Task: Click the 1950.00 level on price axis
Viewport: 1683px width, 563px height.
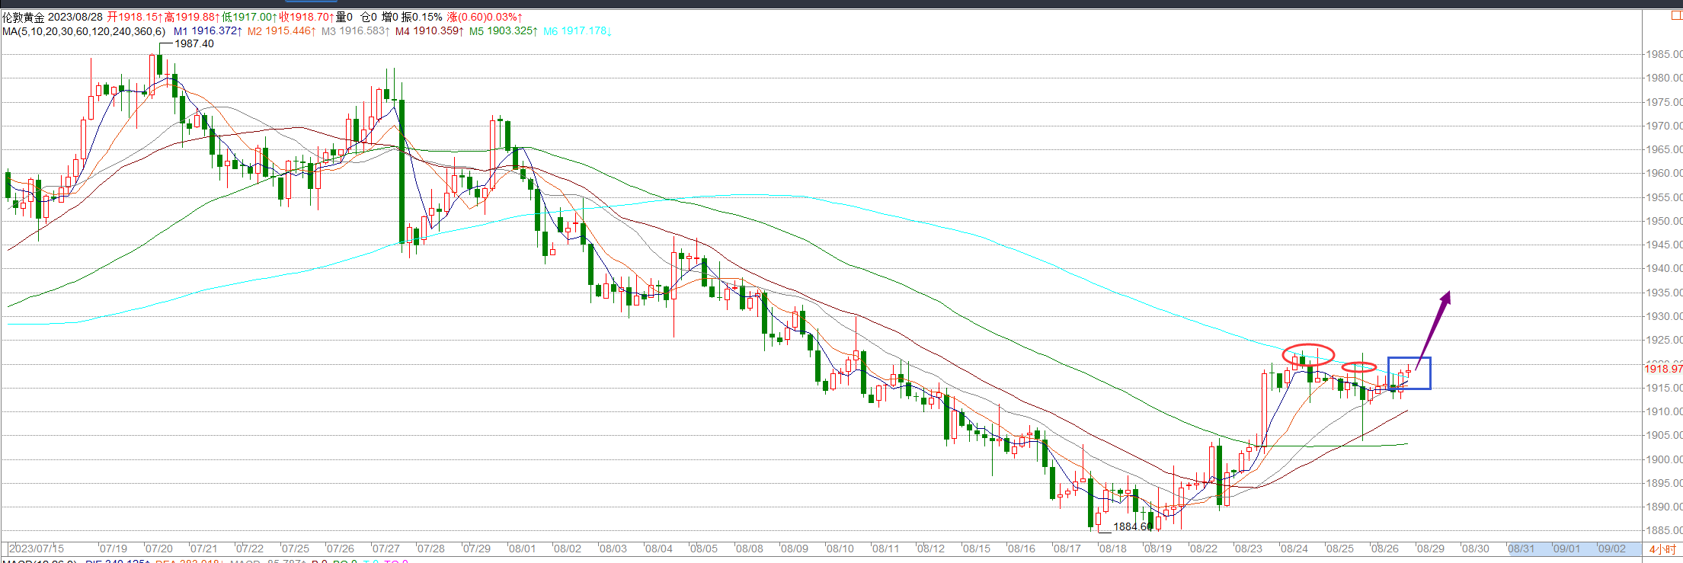Action: (x=1664, y=221)
